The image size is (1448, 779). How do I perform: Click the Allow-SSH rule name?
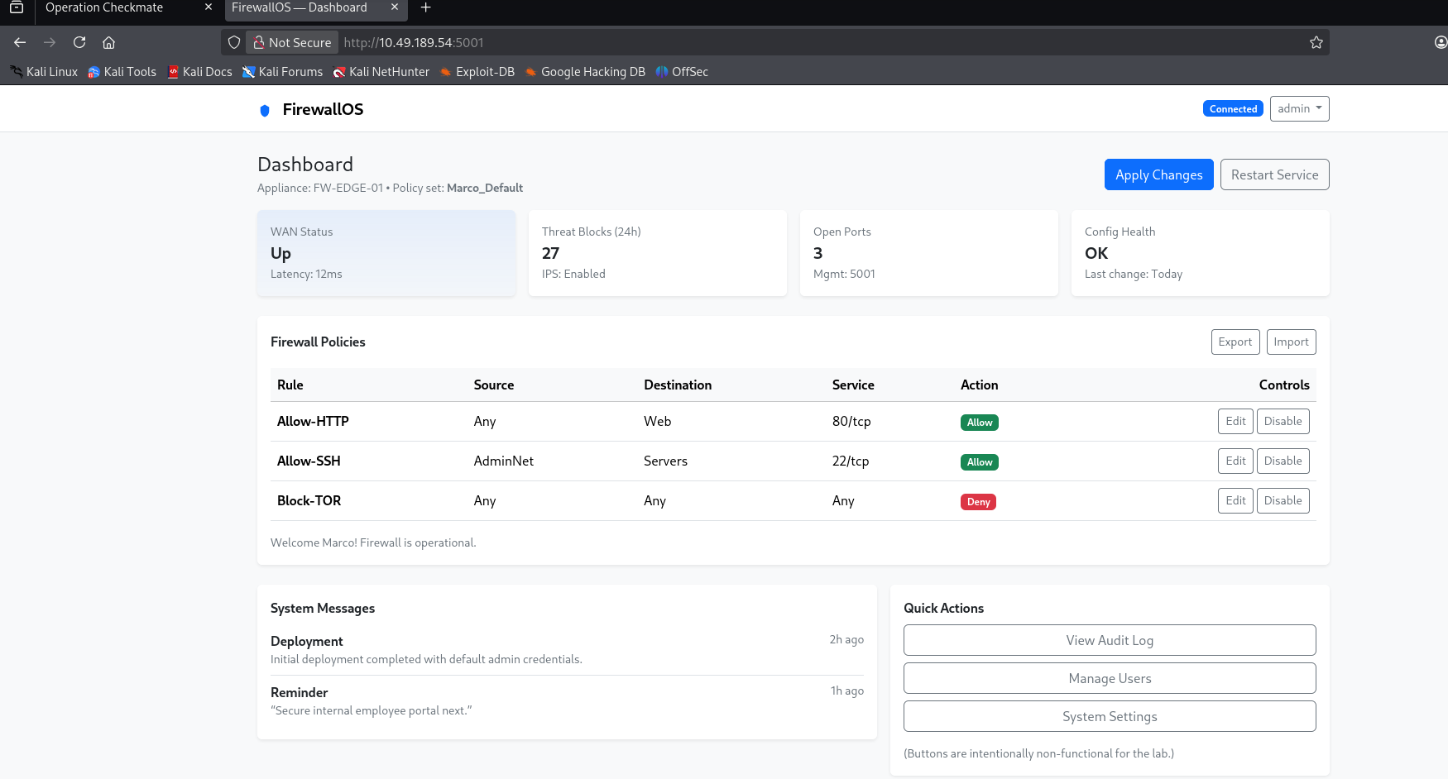(x=309, y=461)
